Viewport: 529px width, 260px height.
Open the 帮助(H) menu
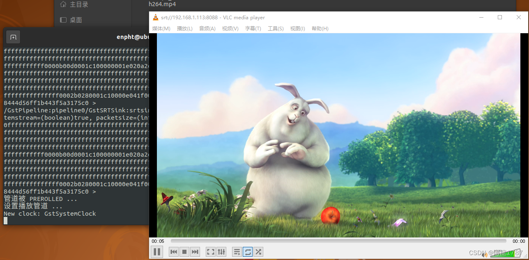(320, 29)
